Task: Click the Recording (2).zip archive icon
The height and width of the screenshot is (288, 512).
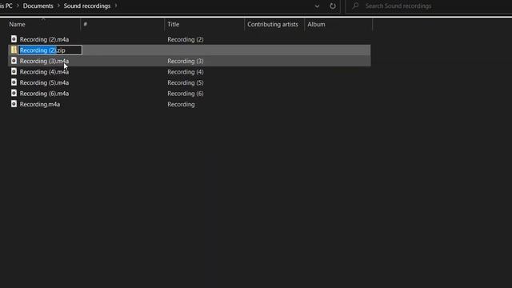Action: [x=14, y=50]
